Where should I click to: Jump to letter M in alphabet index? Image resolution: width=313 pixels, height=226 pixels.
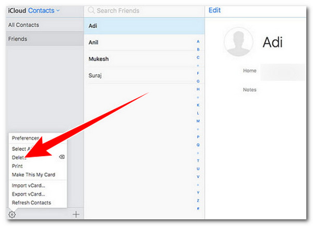[x=198, y=121]
